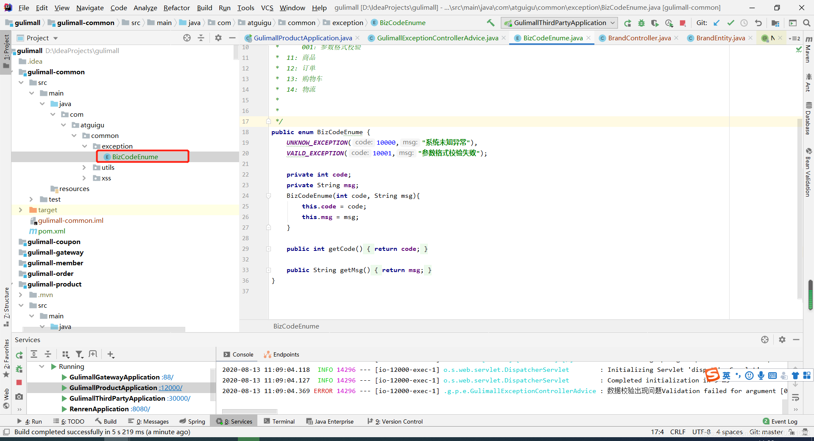Toggle the Web side tool window

coord(6,399)
